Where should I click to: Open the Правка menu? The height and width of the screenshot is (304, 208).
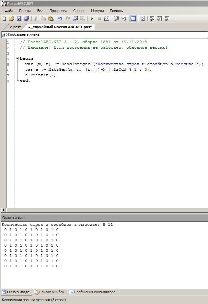point(25,11)
